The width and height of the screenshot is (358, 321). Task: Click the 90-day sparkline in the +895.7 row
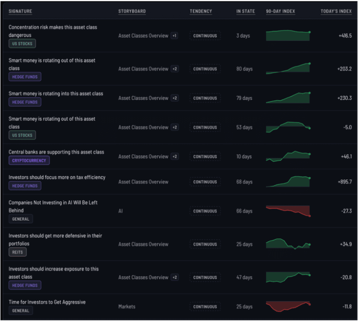pyautogui.click(x=288, y=182)
